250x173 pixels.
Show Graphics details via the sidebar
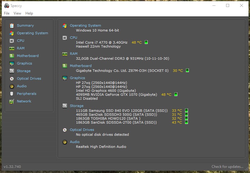(x=25, y=63)
